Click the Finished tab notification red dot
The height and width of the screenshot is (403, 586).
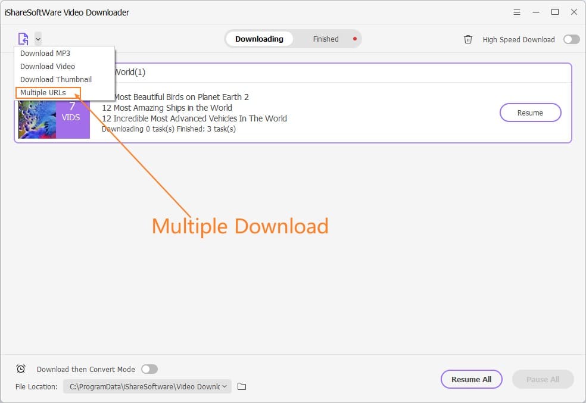click(x=355, y=38)
